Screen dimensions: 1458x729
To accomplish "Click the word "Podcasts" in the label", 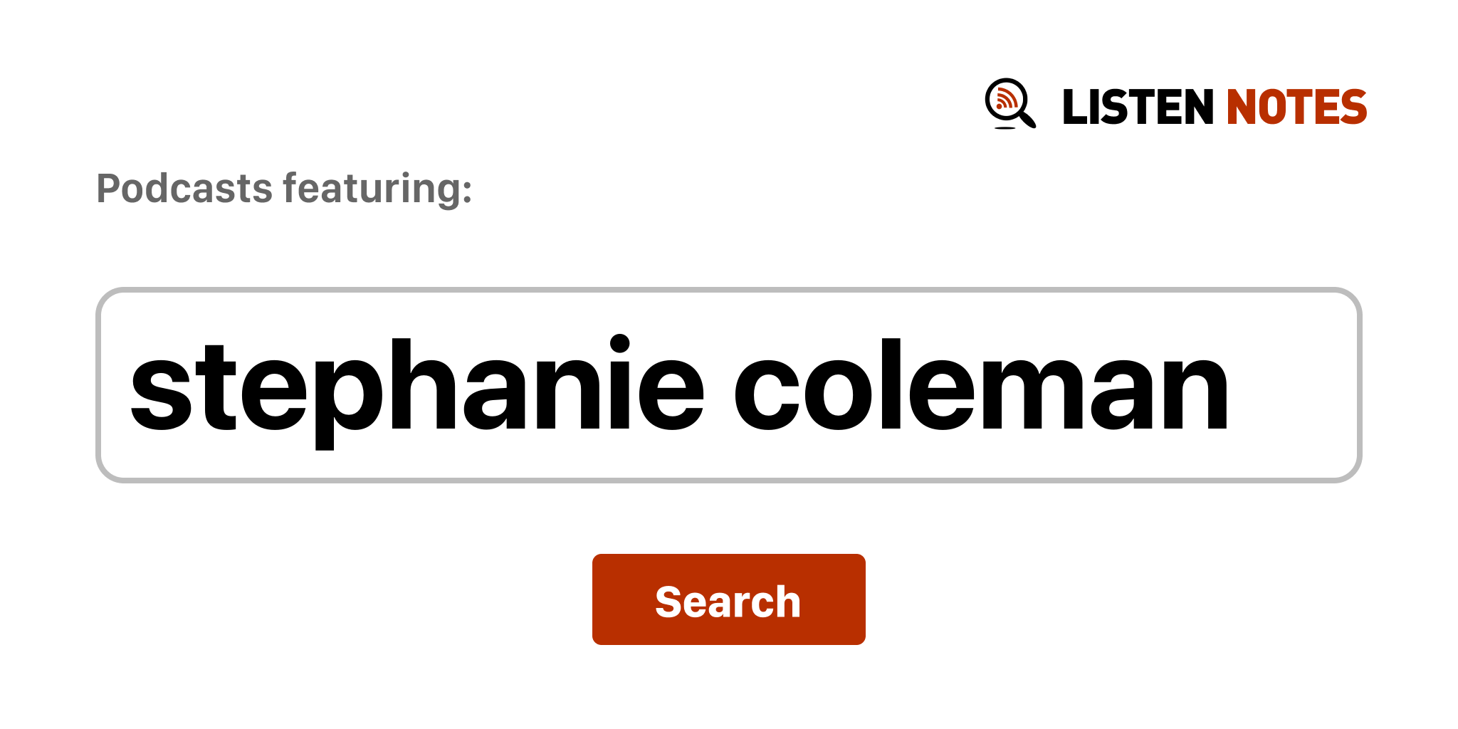I will pyautogui.click(x=184, y=189).
